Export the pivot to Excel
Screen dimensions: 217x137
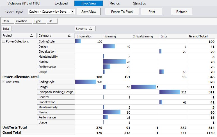122,12
